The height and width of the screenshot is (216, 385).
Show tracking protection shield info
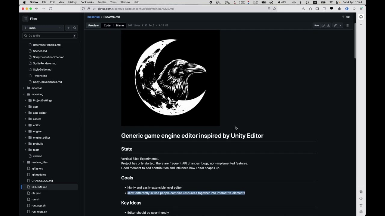83,9
